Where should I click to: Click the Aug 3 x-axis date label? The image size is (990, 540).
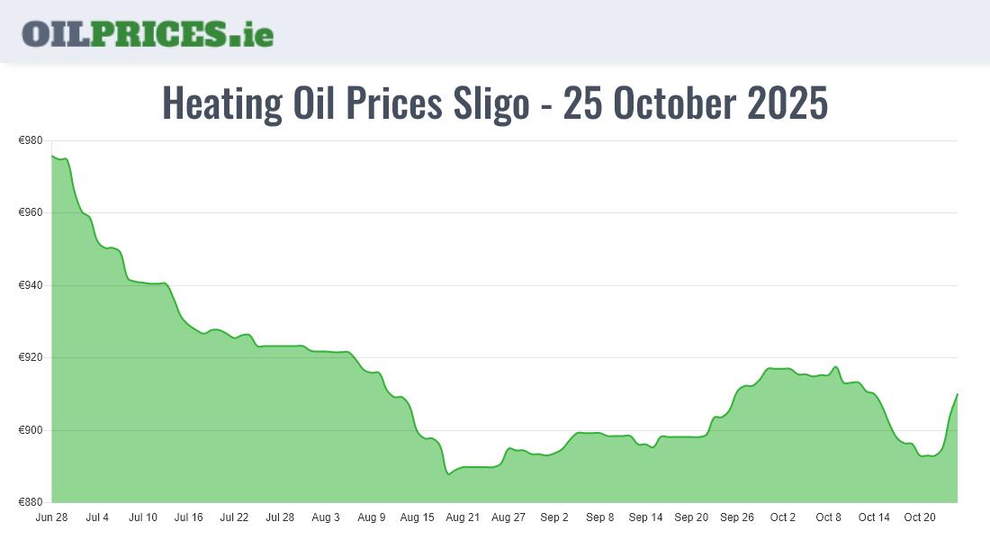(326, 517)
